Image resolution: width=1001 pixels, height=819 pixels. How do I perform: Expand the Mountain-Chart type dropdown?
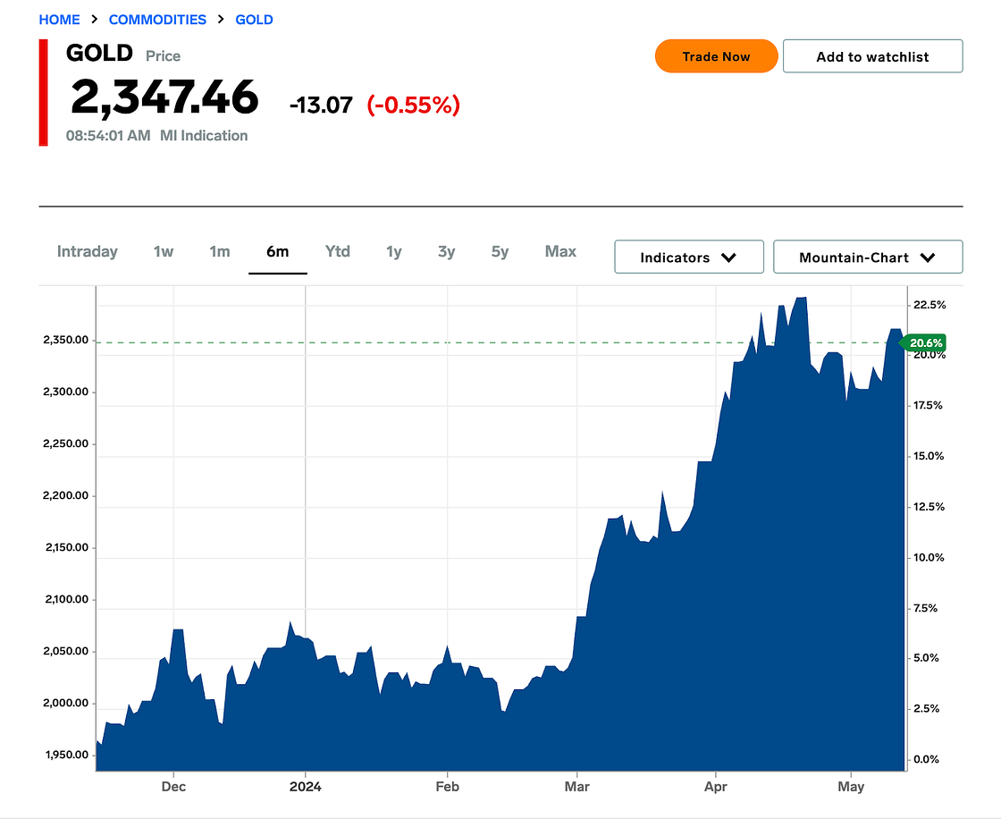[x=867, y=257]
